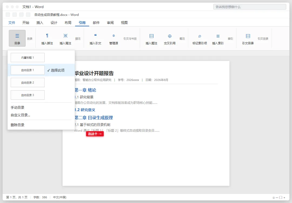
Task: Click the 交叉引用 cross-reference icon
Action: (x=170, y=36)
